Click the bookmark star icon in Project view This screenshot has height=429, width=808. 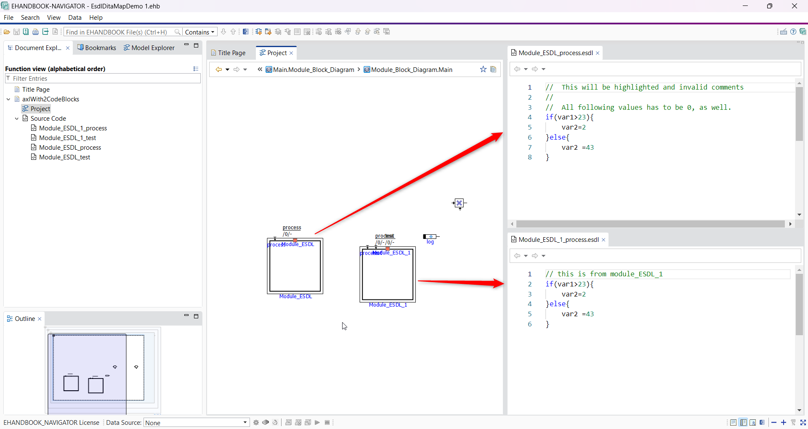click(483, 69)
